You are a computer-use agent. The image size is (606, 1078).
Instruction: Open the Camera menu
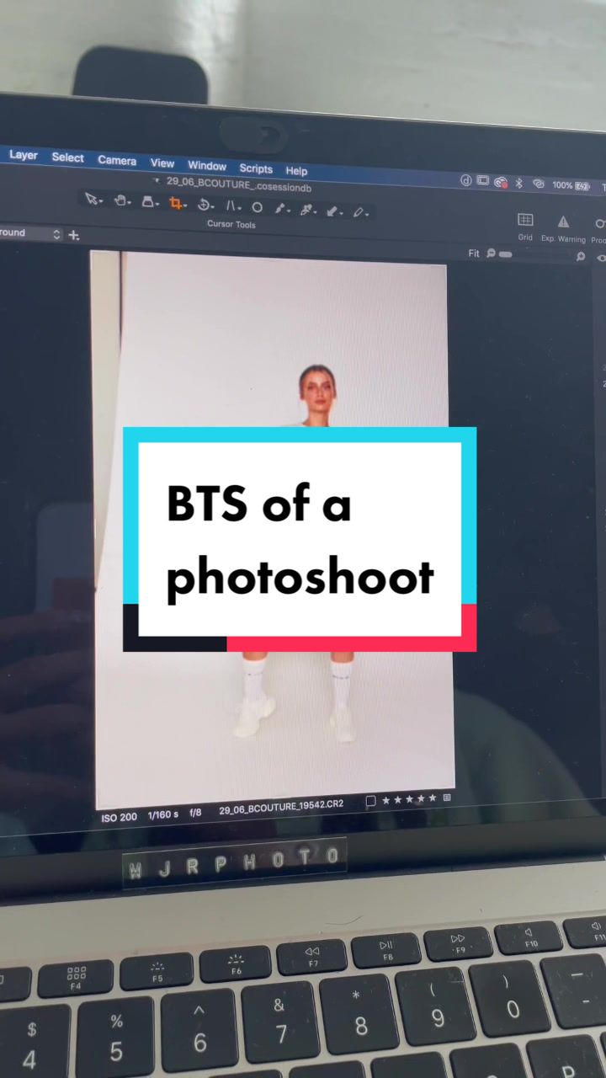(117, 160)
